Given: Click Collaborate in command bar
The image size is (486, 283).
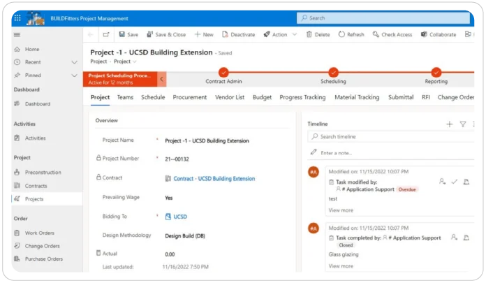Looking at the screenshot, I should coord(439,34).
